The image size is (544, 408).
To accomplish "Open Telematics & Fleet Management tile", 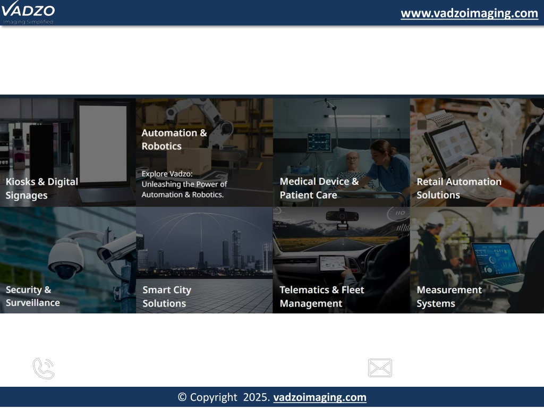I will 342,260.
